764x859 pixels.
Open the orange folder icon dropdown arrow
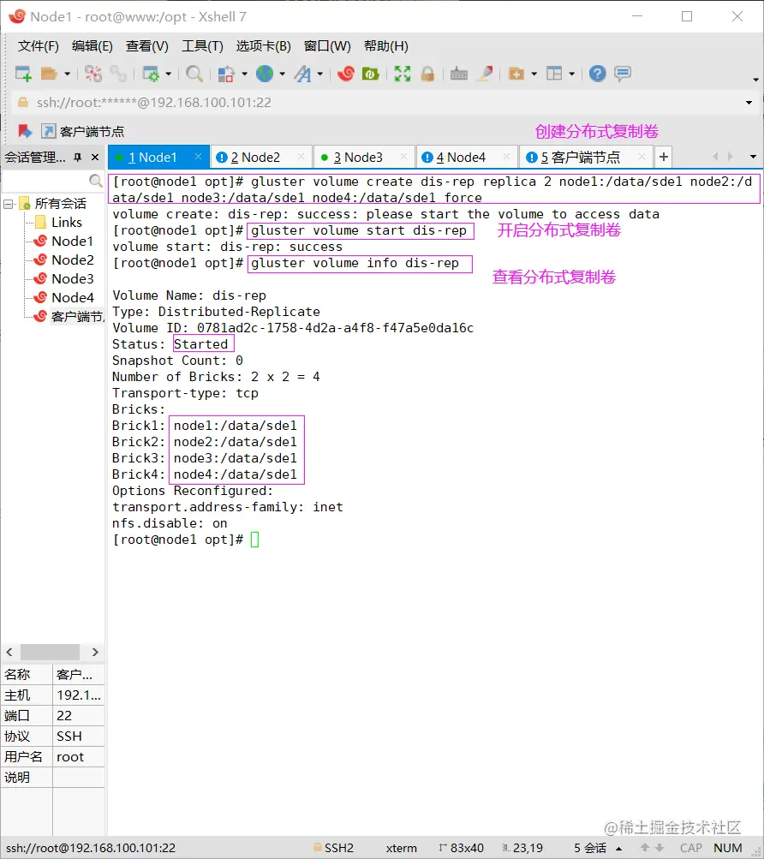(534, 74)
